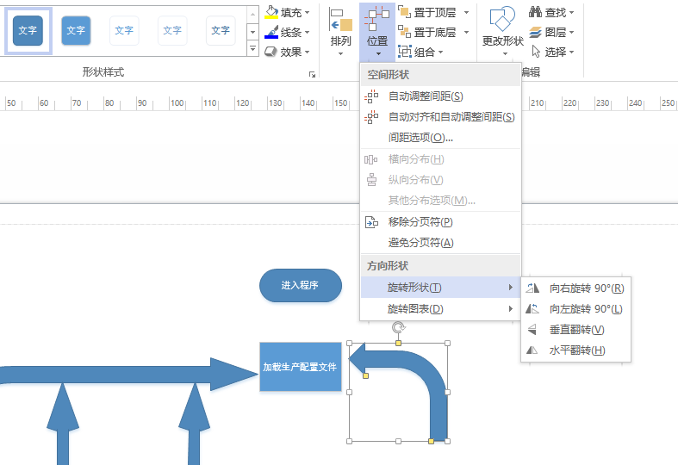Viewport: 678px width, 465px height.
Task: Click the Remove Page Breaks icon
Action: coord(371,221)
